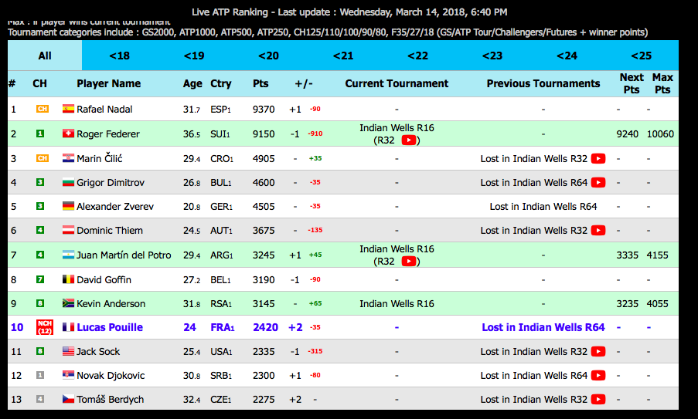Open YouTube video for Marin Čilić's loss

pos(598,159)
